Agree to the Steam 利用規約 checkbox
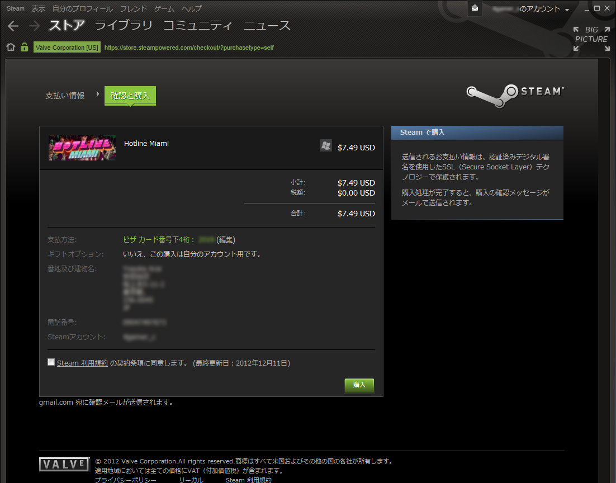 click(51, 362)
